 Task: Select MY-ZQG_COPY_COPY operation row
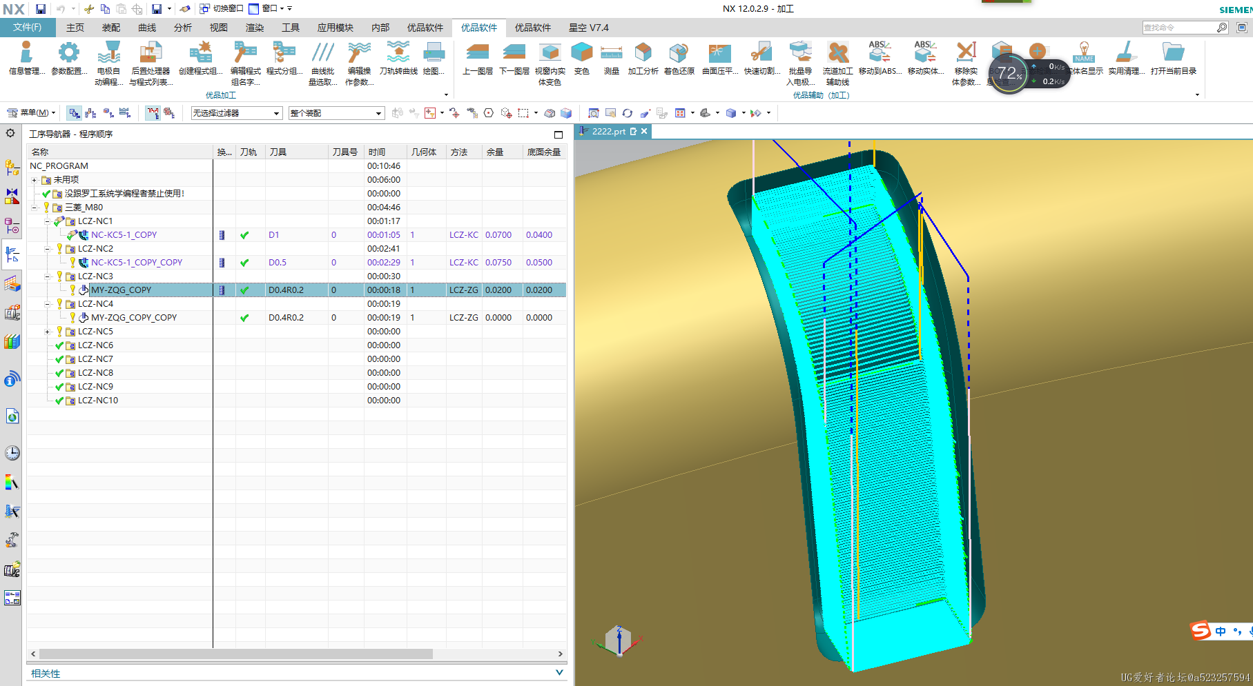tap(297, 318)
